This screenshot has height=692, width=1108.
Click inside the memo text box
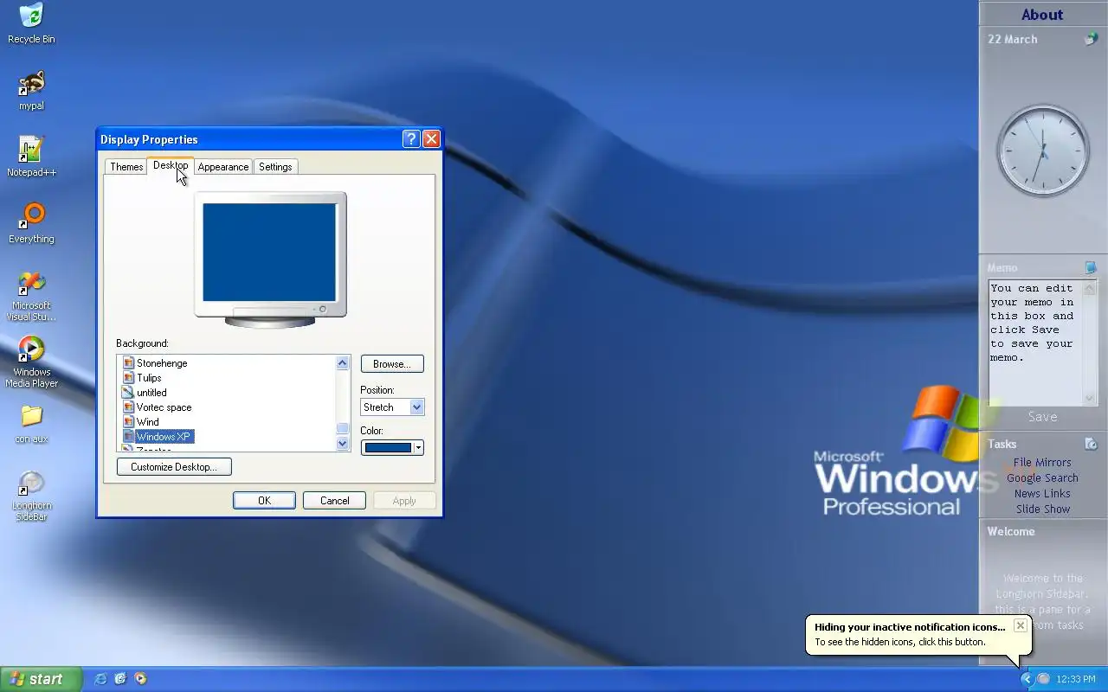1035,342
